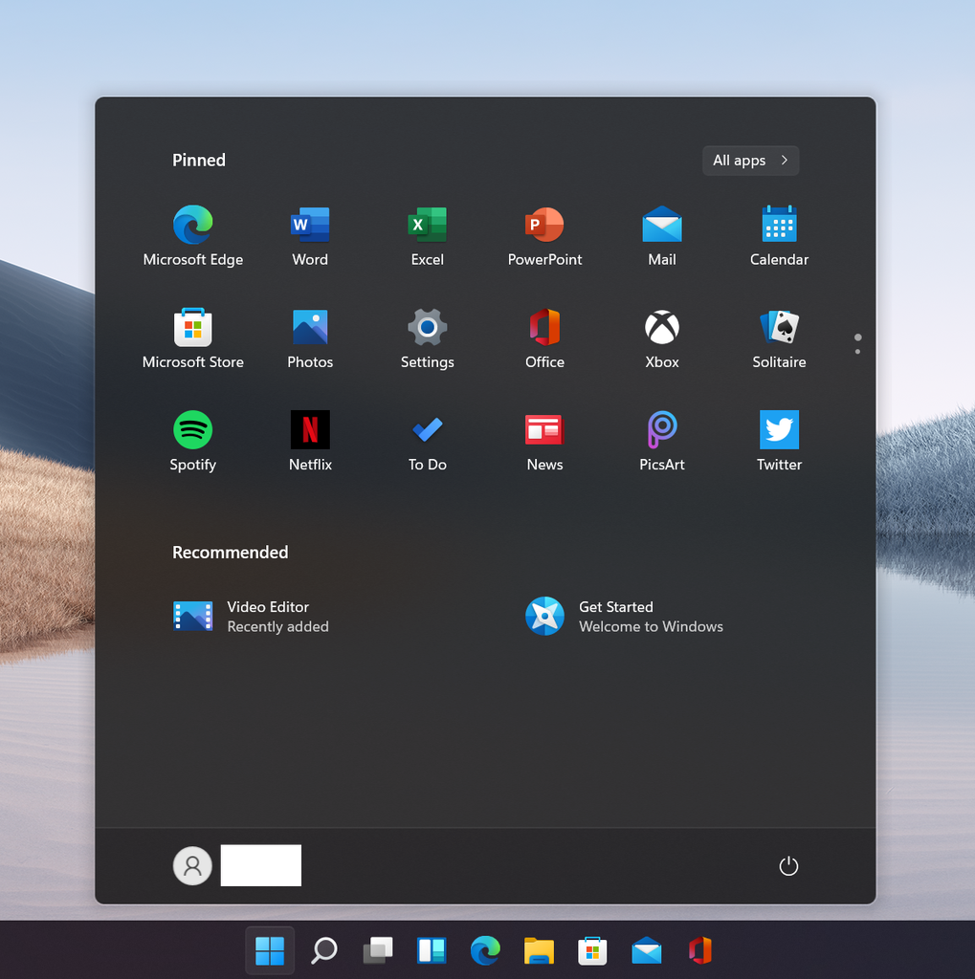Open Edge from the taskbar
The height and width of the screenshot is (979, 975).
click(485, 950)
